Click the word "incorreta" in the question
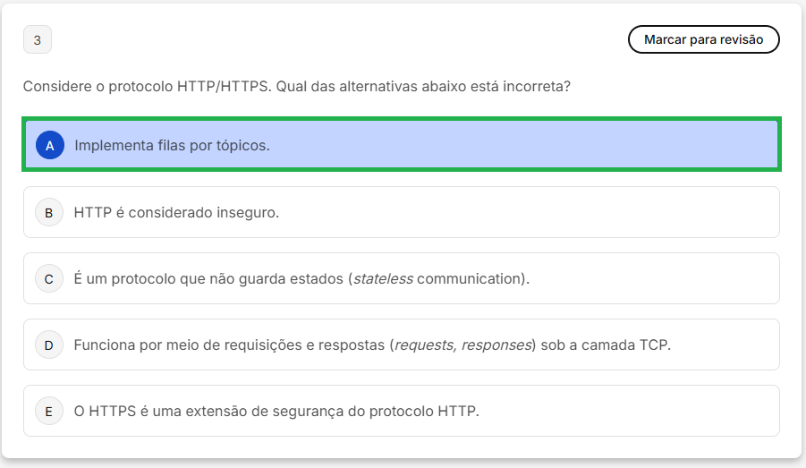 (x=536, y=87)
